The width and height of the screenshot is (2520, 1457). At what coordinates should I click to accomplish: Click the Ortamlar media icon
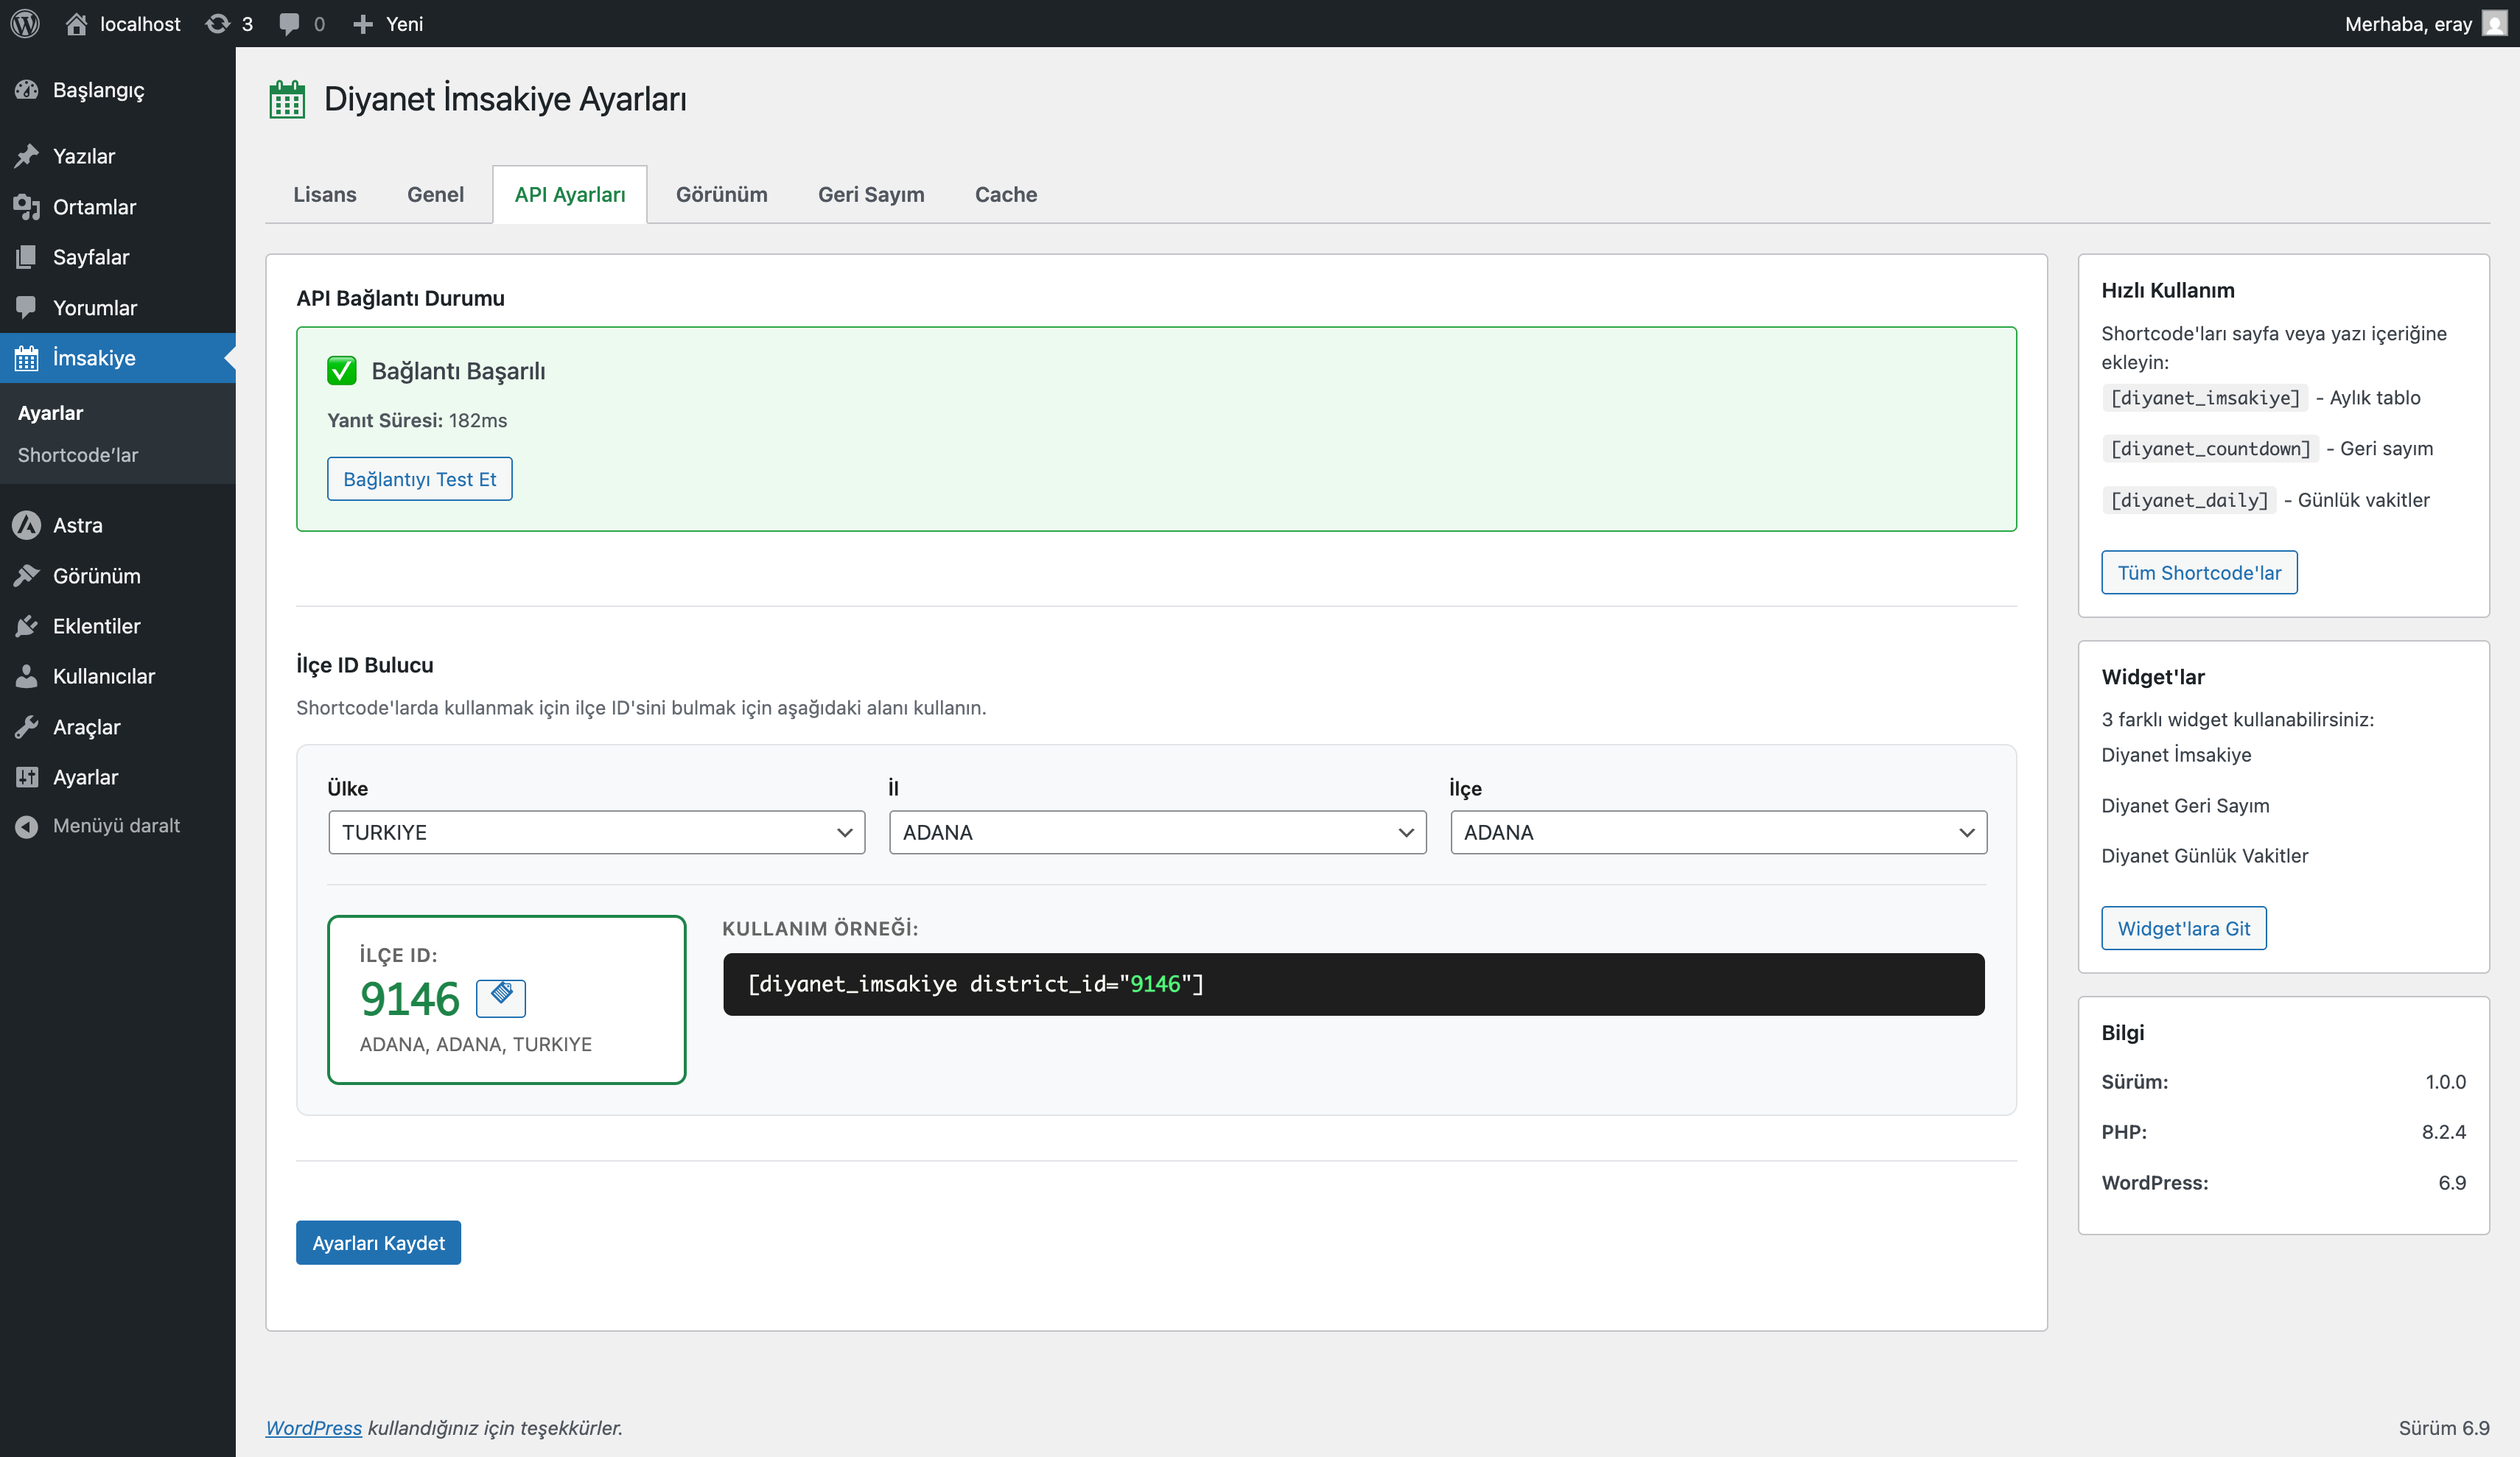pyautogui.click(x=27, y=207)
